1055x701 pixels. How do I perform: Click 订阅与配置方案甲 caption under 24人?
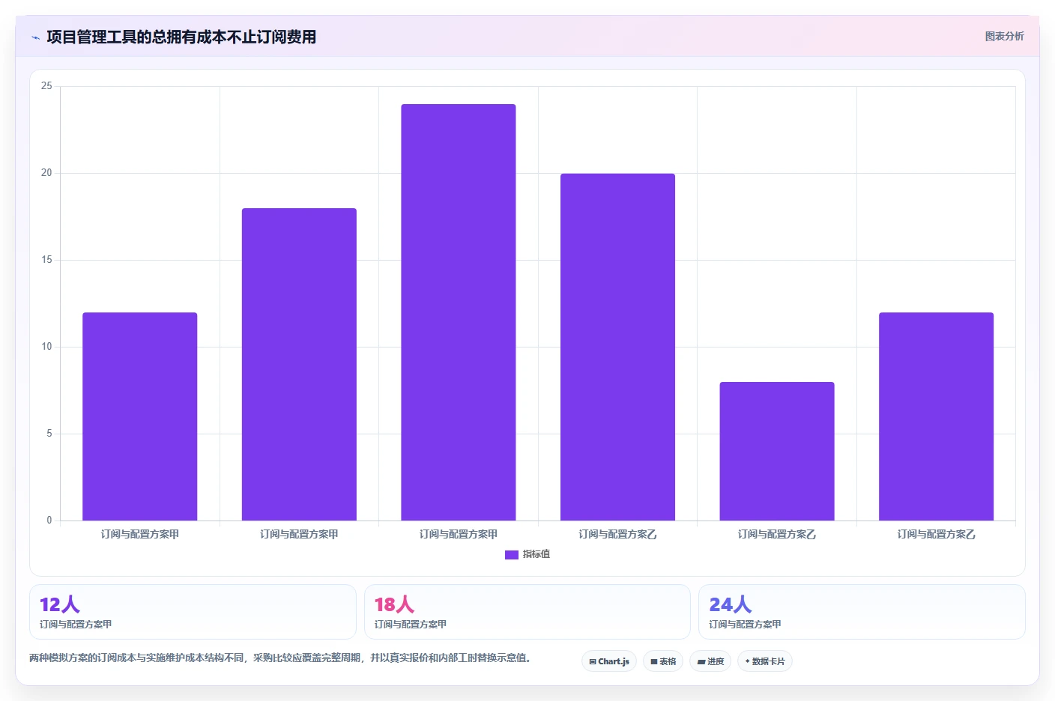[x=745, y=624]
